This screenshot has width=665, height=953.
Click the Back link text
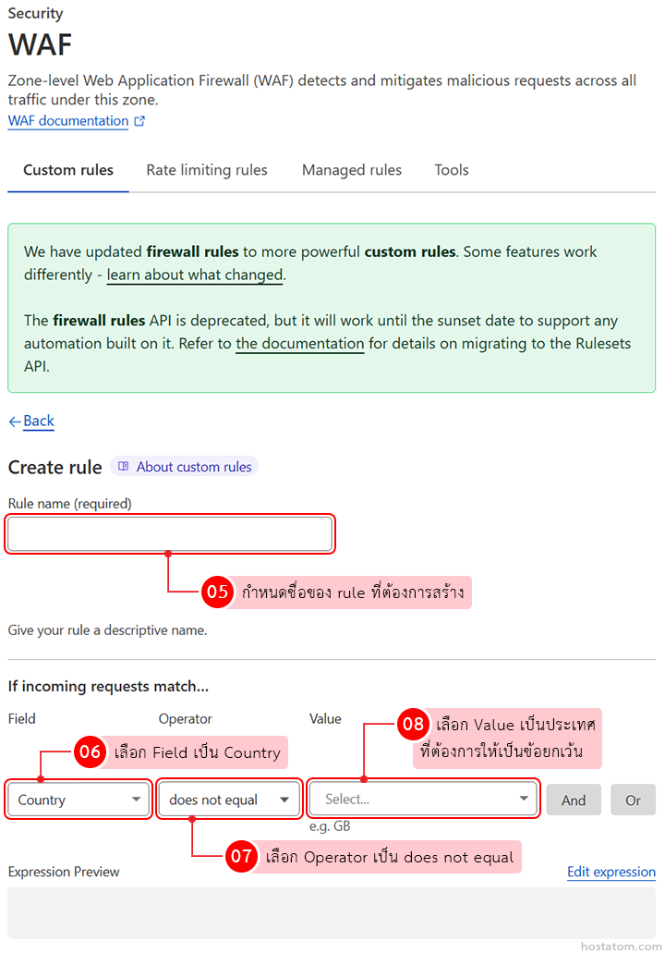point(39,422)
